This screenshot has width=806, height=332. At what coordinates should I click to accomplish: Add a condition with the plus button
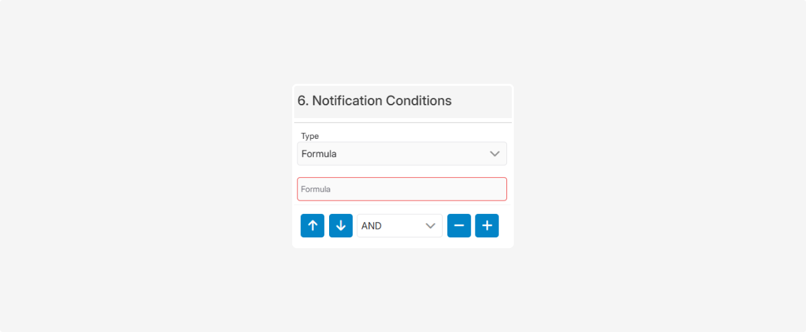[x=487, y=226]
